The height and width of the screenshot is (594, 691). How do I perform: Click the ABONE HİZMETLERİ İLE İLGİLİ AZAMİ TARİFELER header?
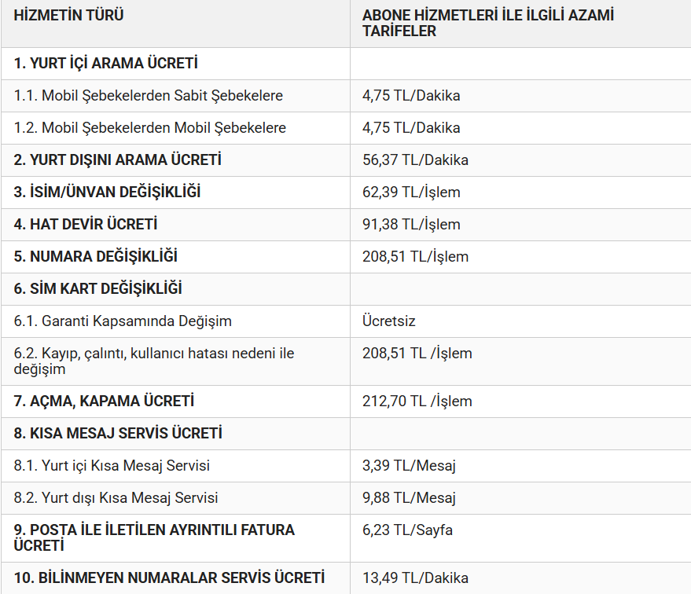coord(488,24)
